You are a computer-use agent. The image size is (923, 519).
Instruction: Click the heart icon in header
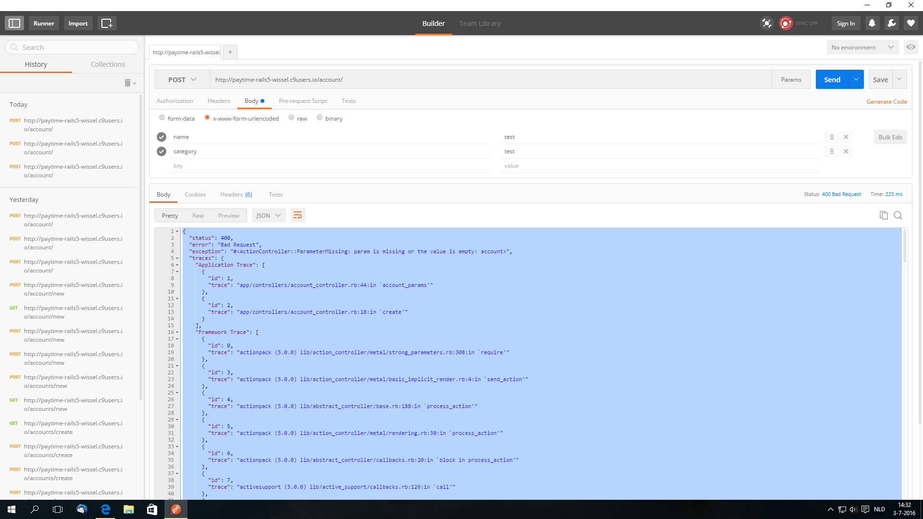click(x=911, y=23)
